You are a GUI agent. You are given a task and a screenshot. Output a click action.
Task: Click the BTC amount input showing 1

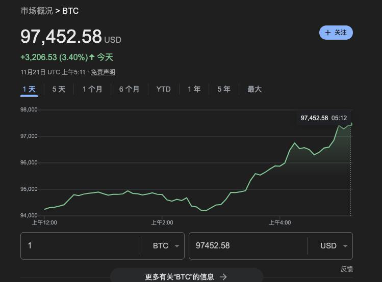click(80, 246)
